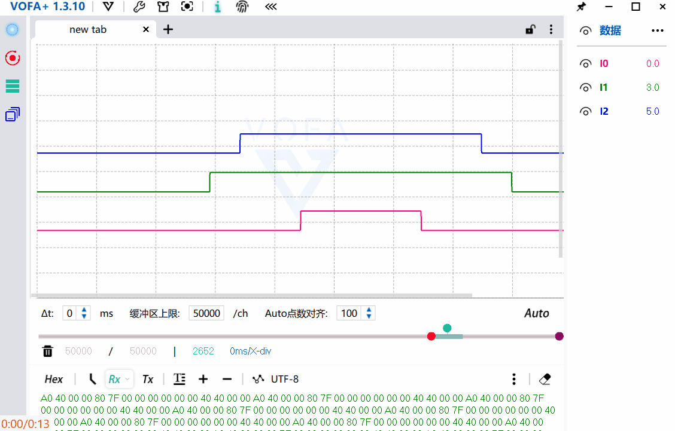This screenshot has width=675, height=431.
Task: Toggle visibility of channel I2
Action: (x=585, y=111)
